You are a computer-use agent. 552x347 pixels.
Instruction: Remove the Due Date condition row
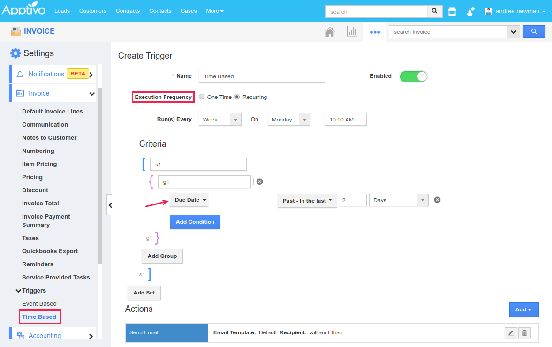[x=437, y=200]
